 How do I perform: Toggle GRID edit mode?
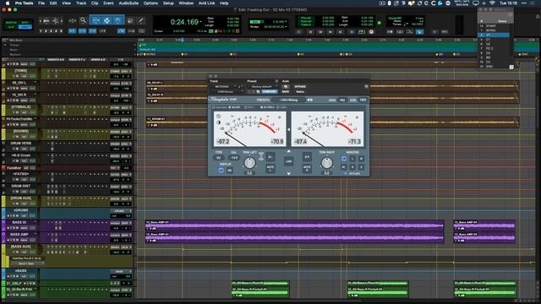pyautogui.click(x=25, y=27)
